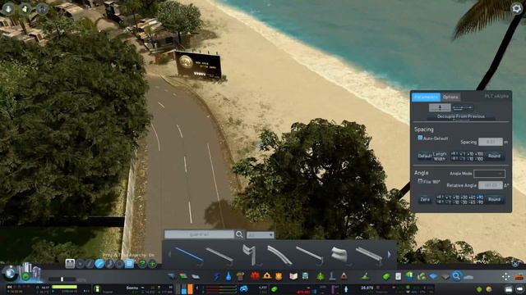Image resolution: width=526 pixels, height=295 pixels.
Task: Increase angle with the +45 button
Action: [x=472, y=197]
